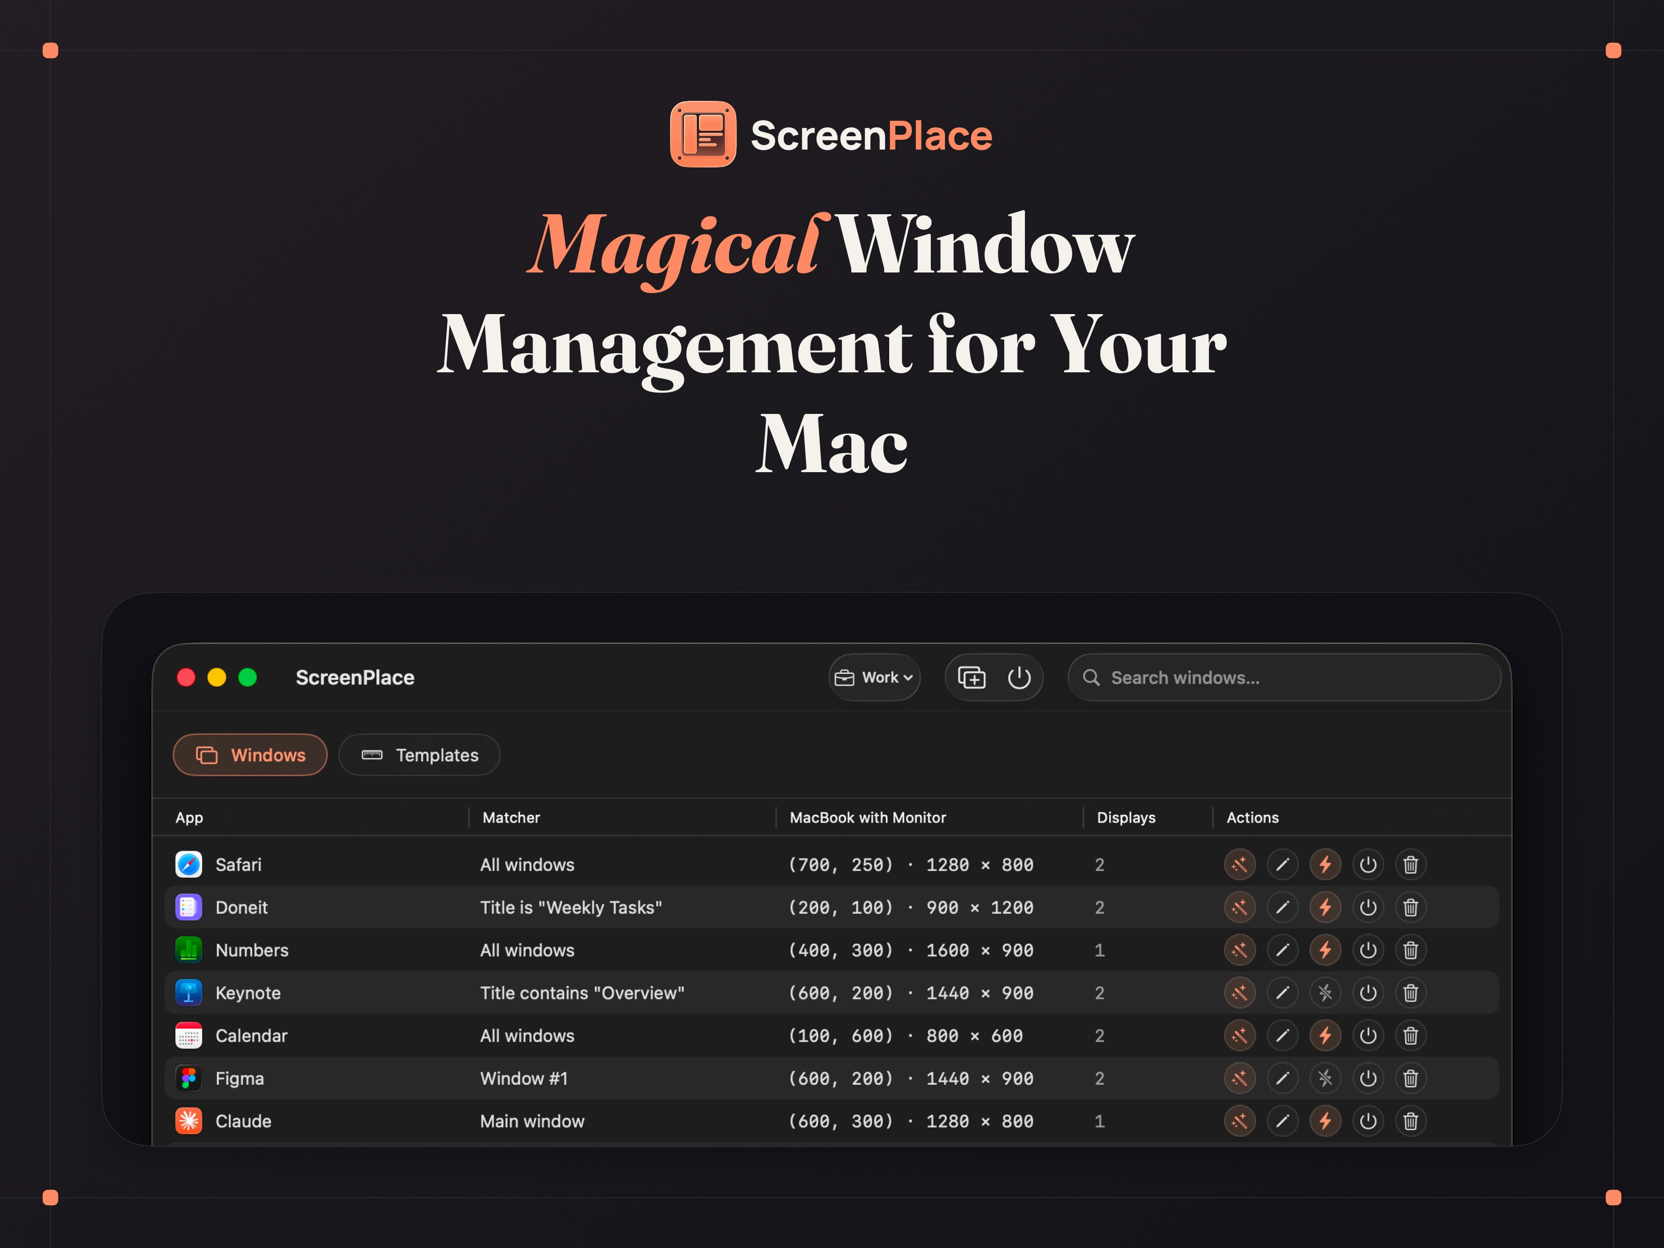The width and height of the screenshot is (1664, 1248).
Task: Delete the Claude rule with its trash icon
Action: point(1411,1122)
